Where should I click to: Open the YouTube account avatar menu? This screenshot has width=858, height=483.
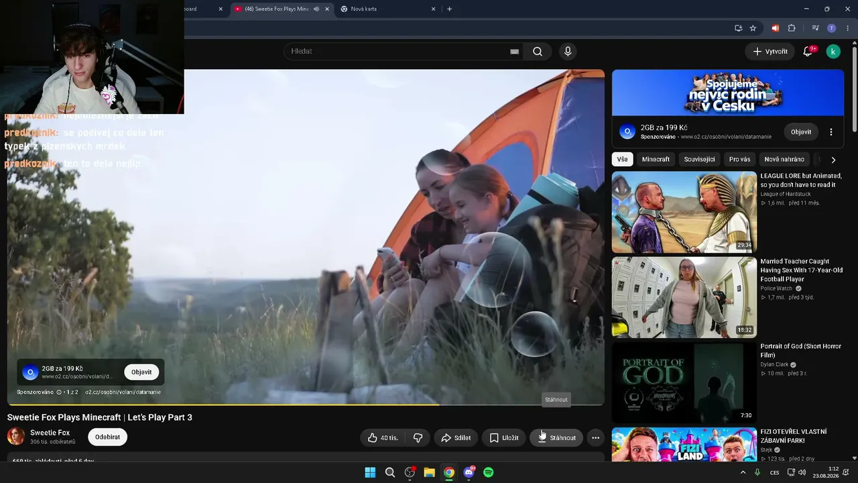click(x=833, y=52)
